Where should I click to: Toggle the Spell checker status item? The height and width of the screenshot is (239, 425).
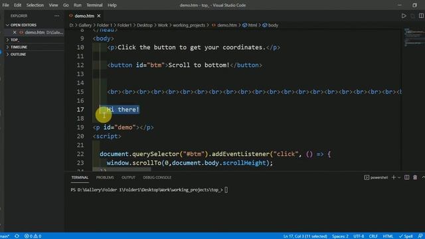406,236
